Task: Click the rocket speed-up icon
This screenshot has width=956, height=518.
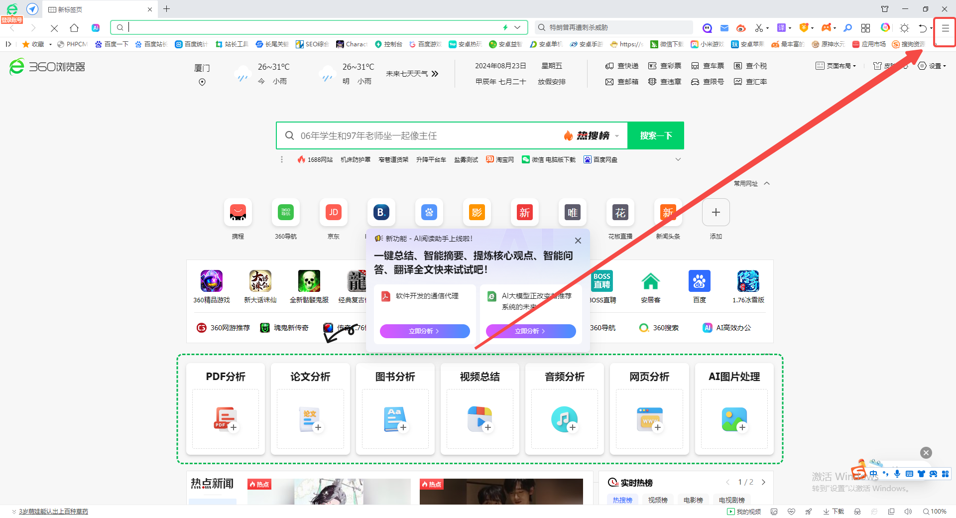Action: tap(809, 512)
